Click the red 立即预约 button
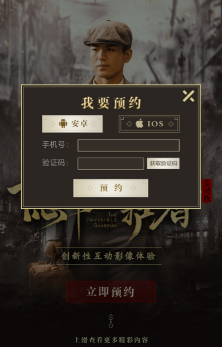The image size is (222, 347). tap(111, 292)
